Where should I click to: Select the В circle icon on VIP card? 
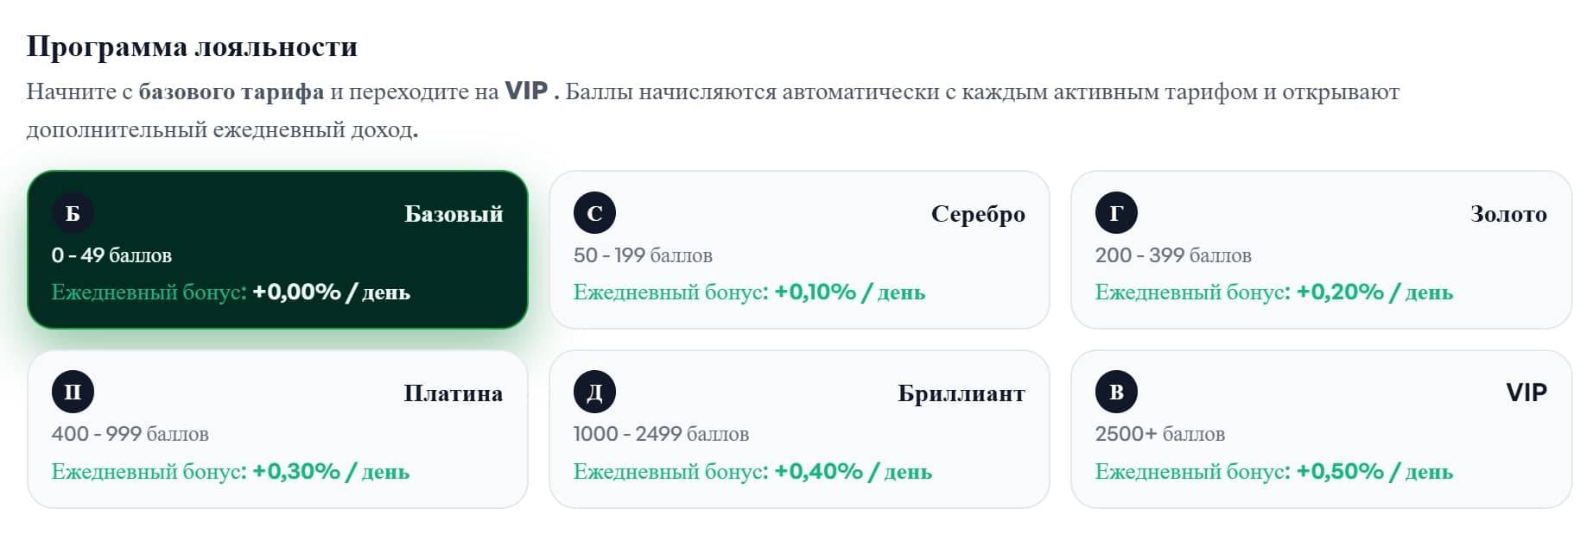coord(1118,392)
